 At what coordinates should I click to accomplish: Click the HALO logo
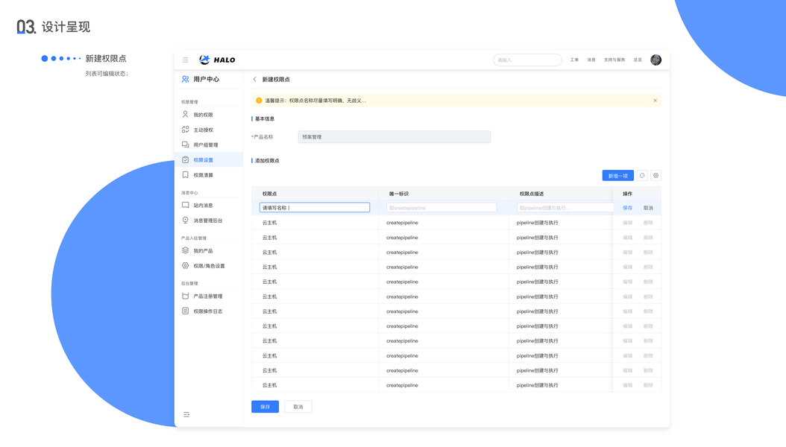pos(217,60)
